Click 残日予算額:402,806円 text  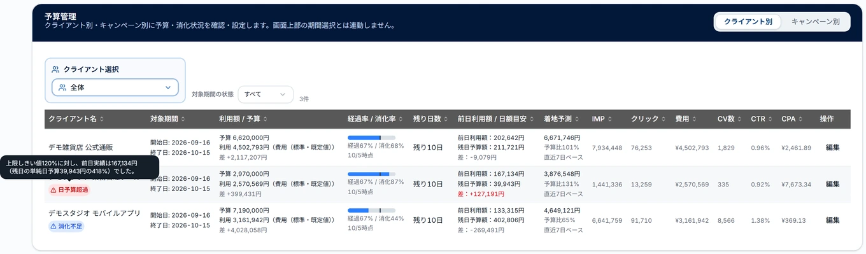click(x=491, y=220)
